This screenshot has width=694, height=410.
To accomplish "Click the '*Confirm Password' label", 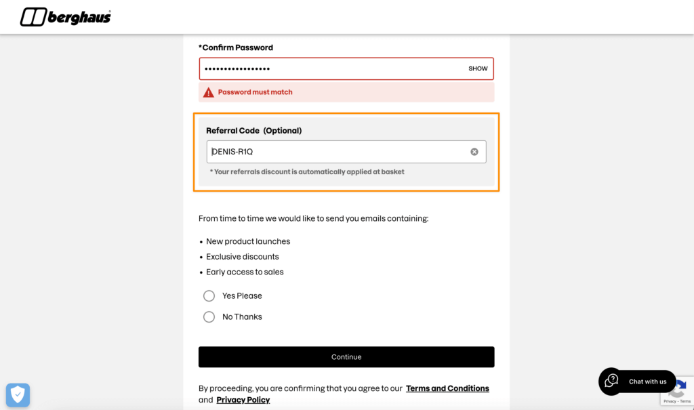I will (x=235, y=47).
